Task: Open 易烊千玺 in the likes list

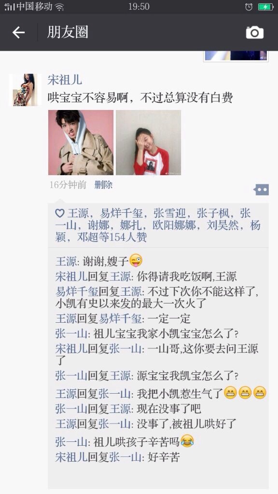Action: coord(121,214)
